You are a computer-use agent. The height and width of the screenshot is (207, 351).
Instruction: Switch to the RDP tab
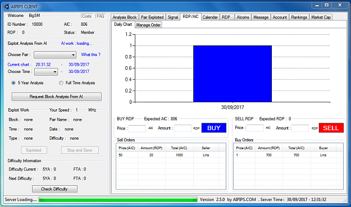click(226, 17)
